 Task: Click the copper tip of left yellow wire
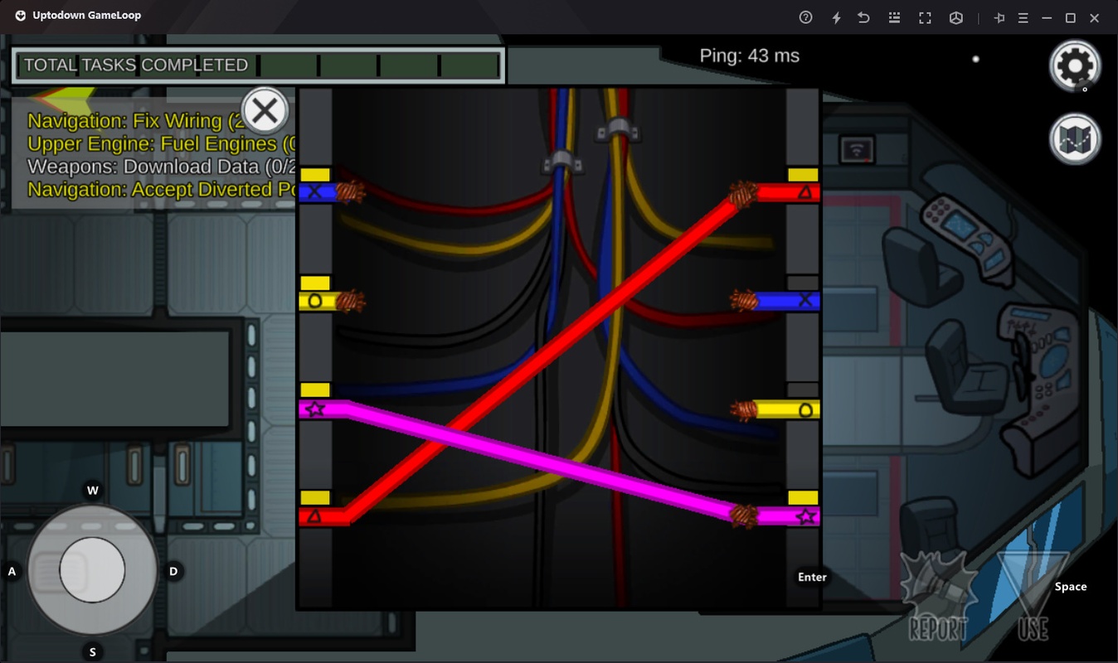pos(351,301)
